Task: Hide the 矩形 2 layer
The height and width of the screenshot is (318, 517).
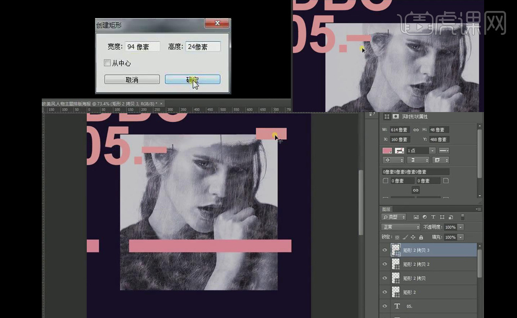Action: point(385,292)
